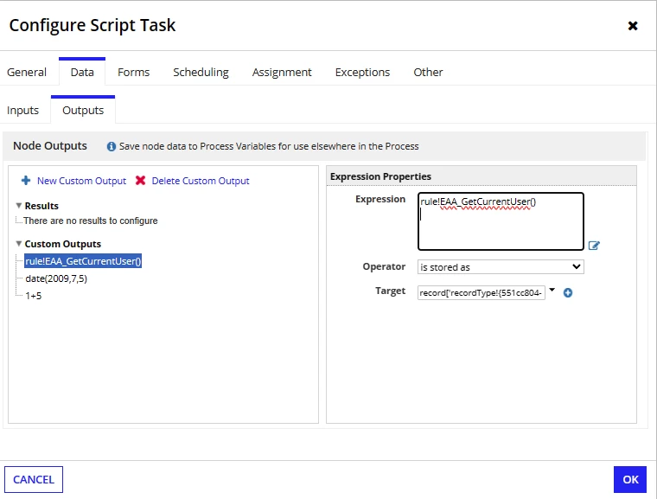Switch to the General tab
The height and width of the screenshot is (499, 657).
[27, 72]
